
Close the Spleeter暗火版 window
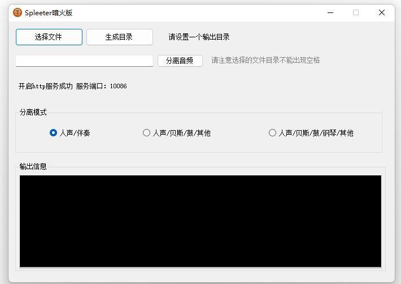pos(382,12)
